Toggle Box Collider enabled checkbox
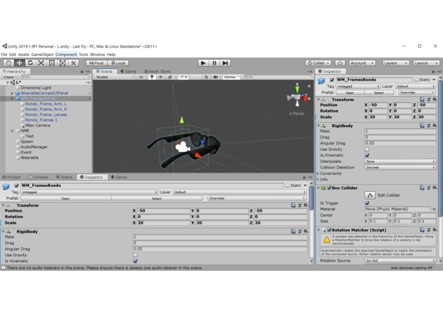 329,188
